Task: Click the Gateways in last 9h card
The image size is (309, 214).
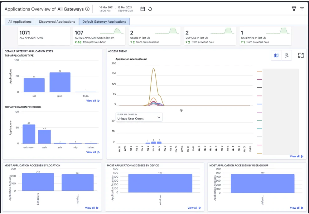Action: point(265,36)
